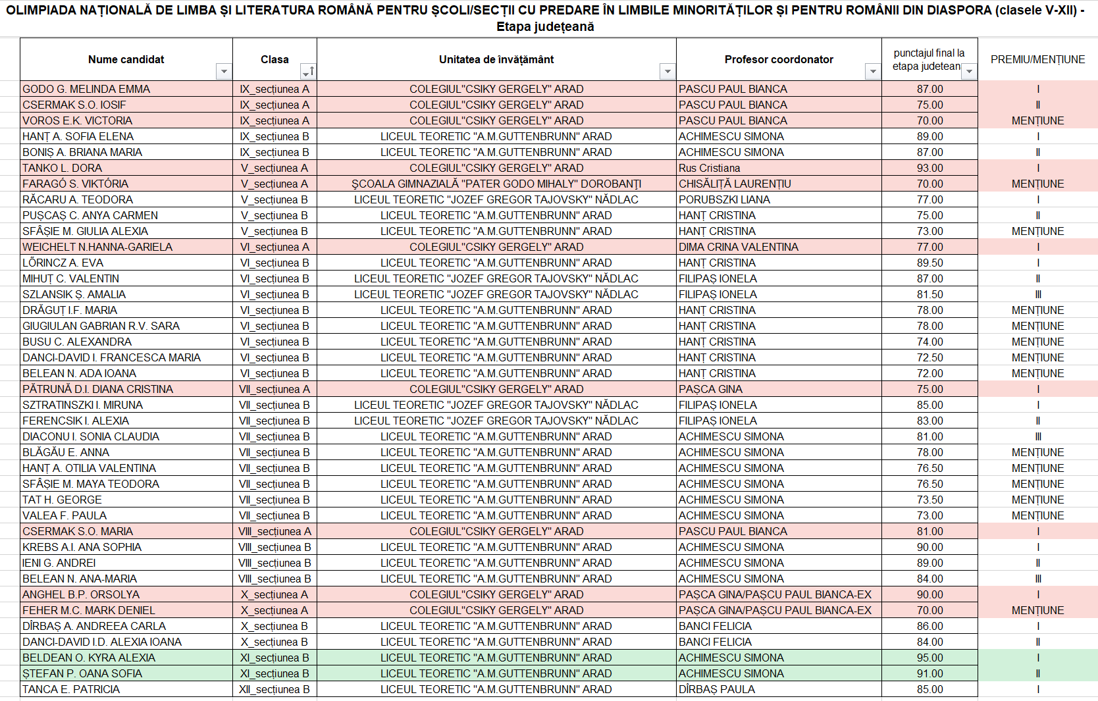Click the DÎRBAȘ PAULA coordinator cell
The width and height of the screenshot is (1098, 701).
[x=717, y=689]
